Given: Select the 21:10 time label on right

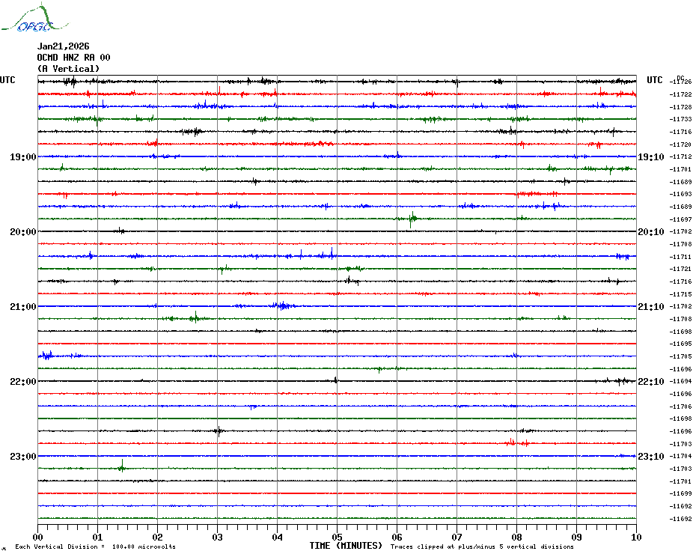Looking at the screenshot, I should tap(650, 307).
